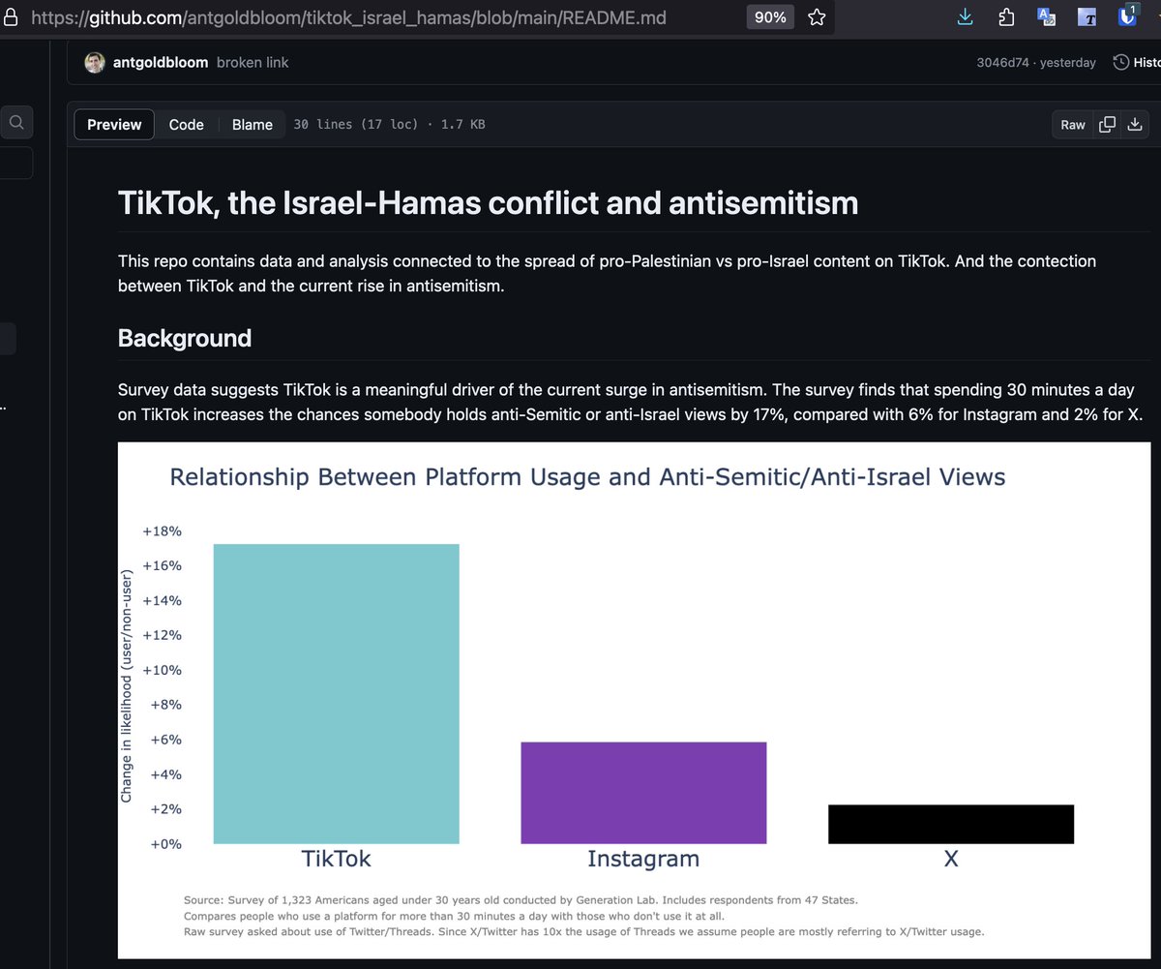Click the README main title heading

pyautogui.click(x=488, y=203)
